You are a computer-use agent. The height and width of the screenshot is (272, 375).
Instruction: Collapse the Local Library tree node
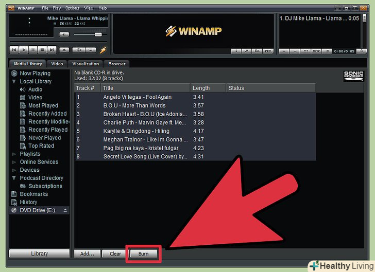pos(14,81)
